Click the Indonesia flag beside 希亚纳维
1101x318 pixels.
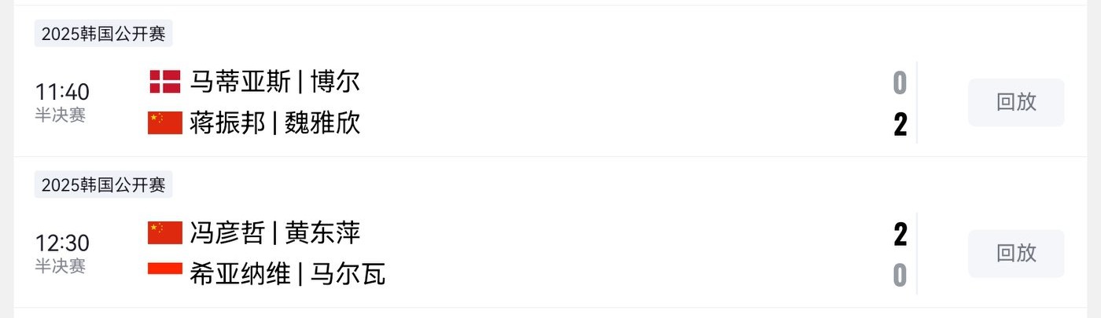165,269
